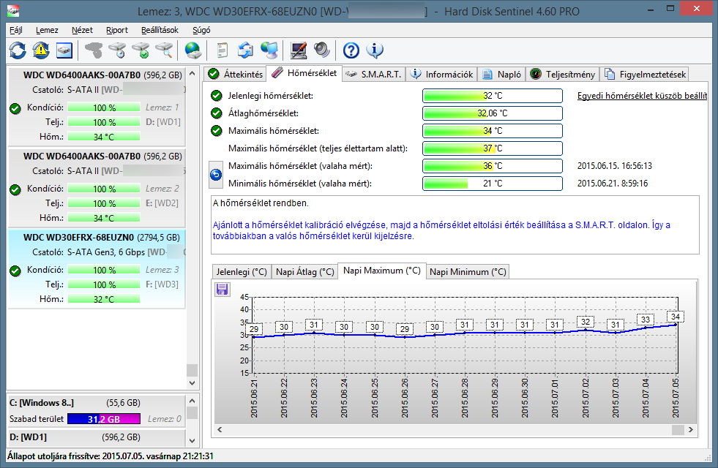The height and width of the screenshot is (468, 718).
Task: Select the WDC WD30EFRX-68EUZN0 disk entry
Action: pos(97,268)
